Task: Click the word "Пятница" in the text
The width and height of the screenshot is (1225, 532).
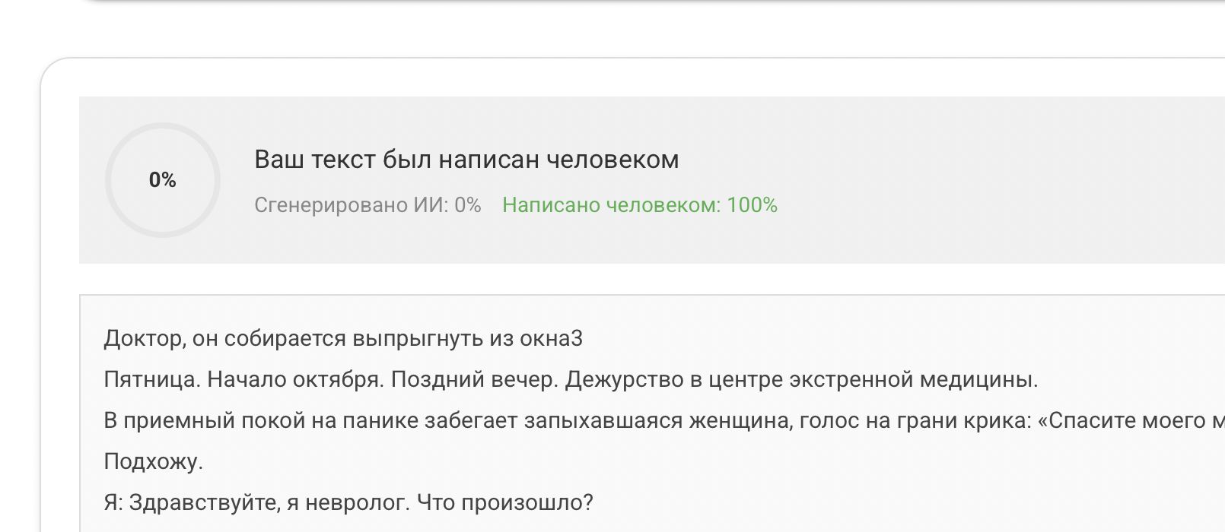Action: tap(151, 379)
